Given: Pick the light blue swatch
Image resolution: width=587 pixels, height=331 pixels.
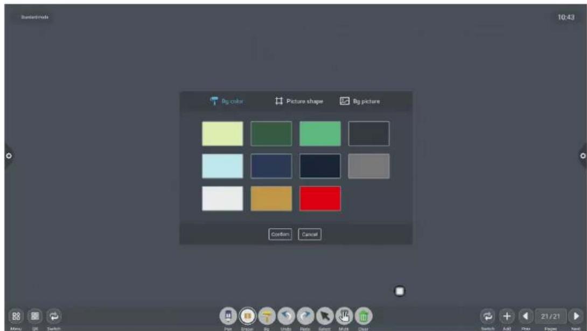Looking at the screenshot, I should click(x=222, y=166).
